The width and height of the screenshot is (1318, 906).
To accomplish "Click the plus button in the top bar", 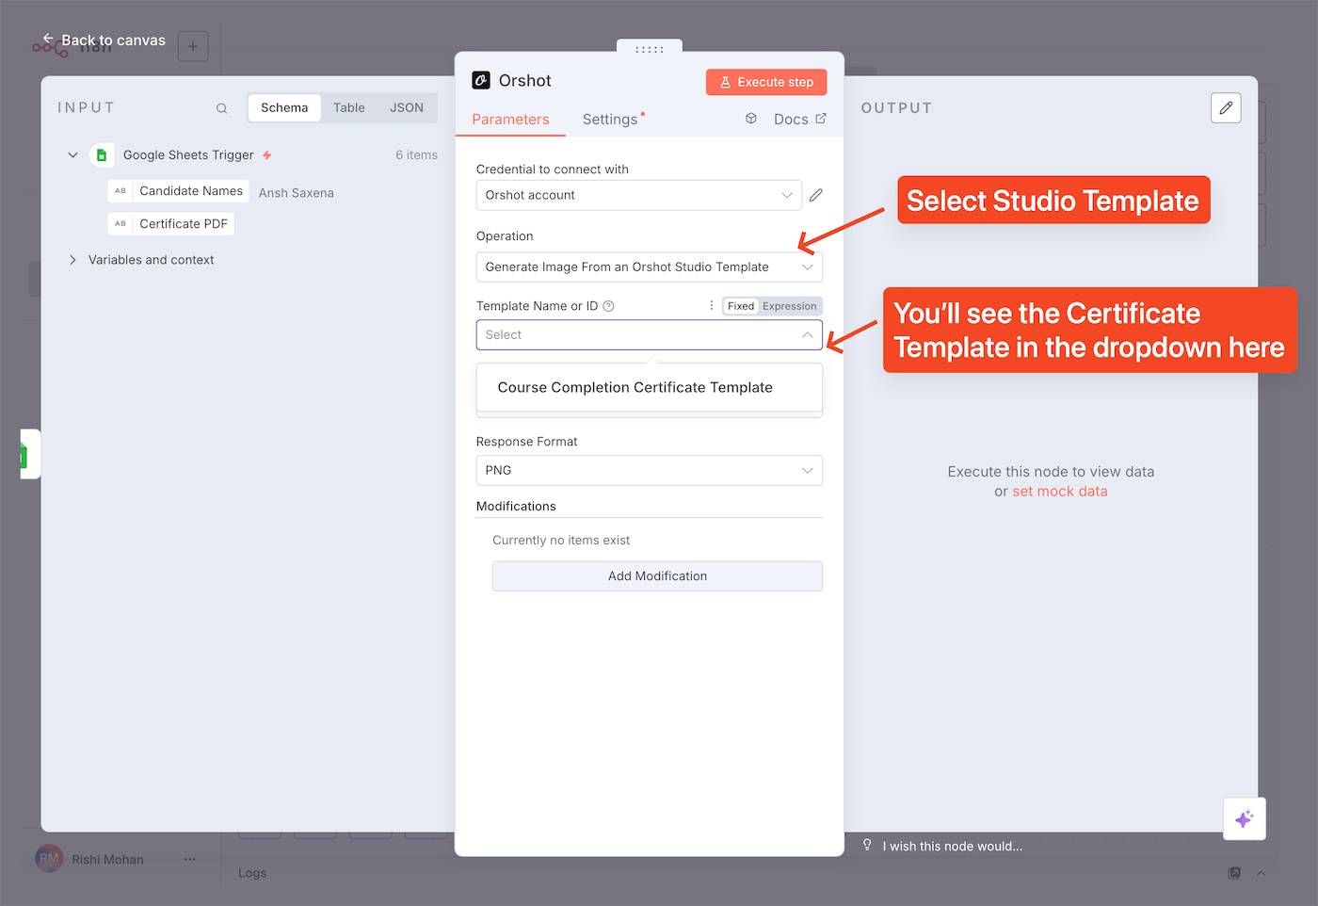I will pyautogui.click(x=193, y=46).
